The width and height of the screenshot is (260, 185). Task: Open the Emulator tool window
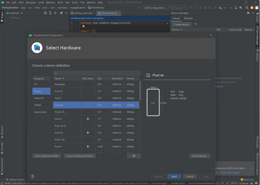(x=257, y=142)
